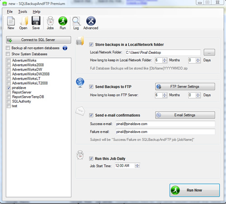Toggle Send e-mail confirmations checkbox
226x204 pixels.
(x=91, y=115)
